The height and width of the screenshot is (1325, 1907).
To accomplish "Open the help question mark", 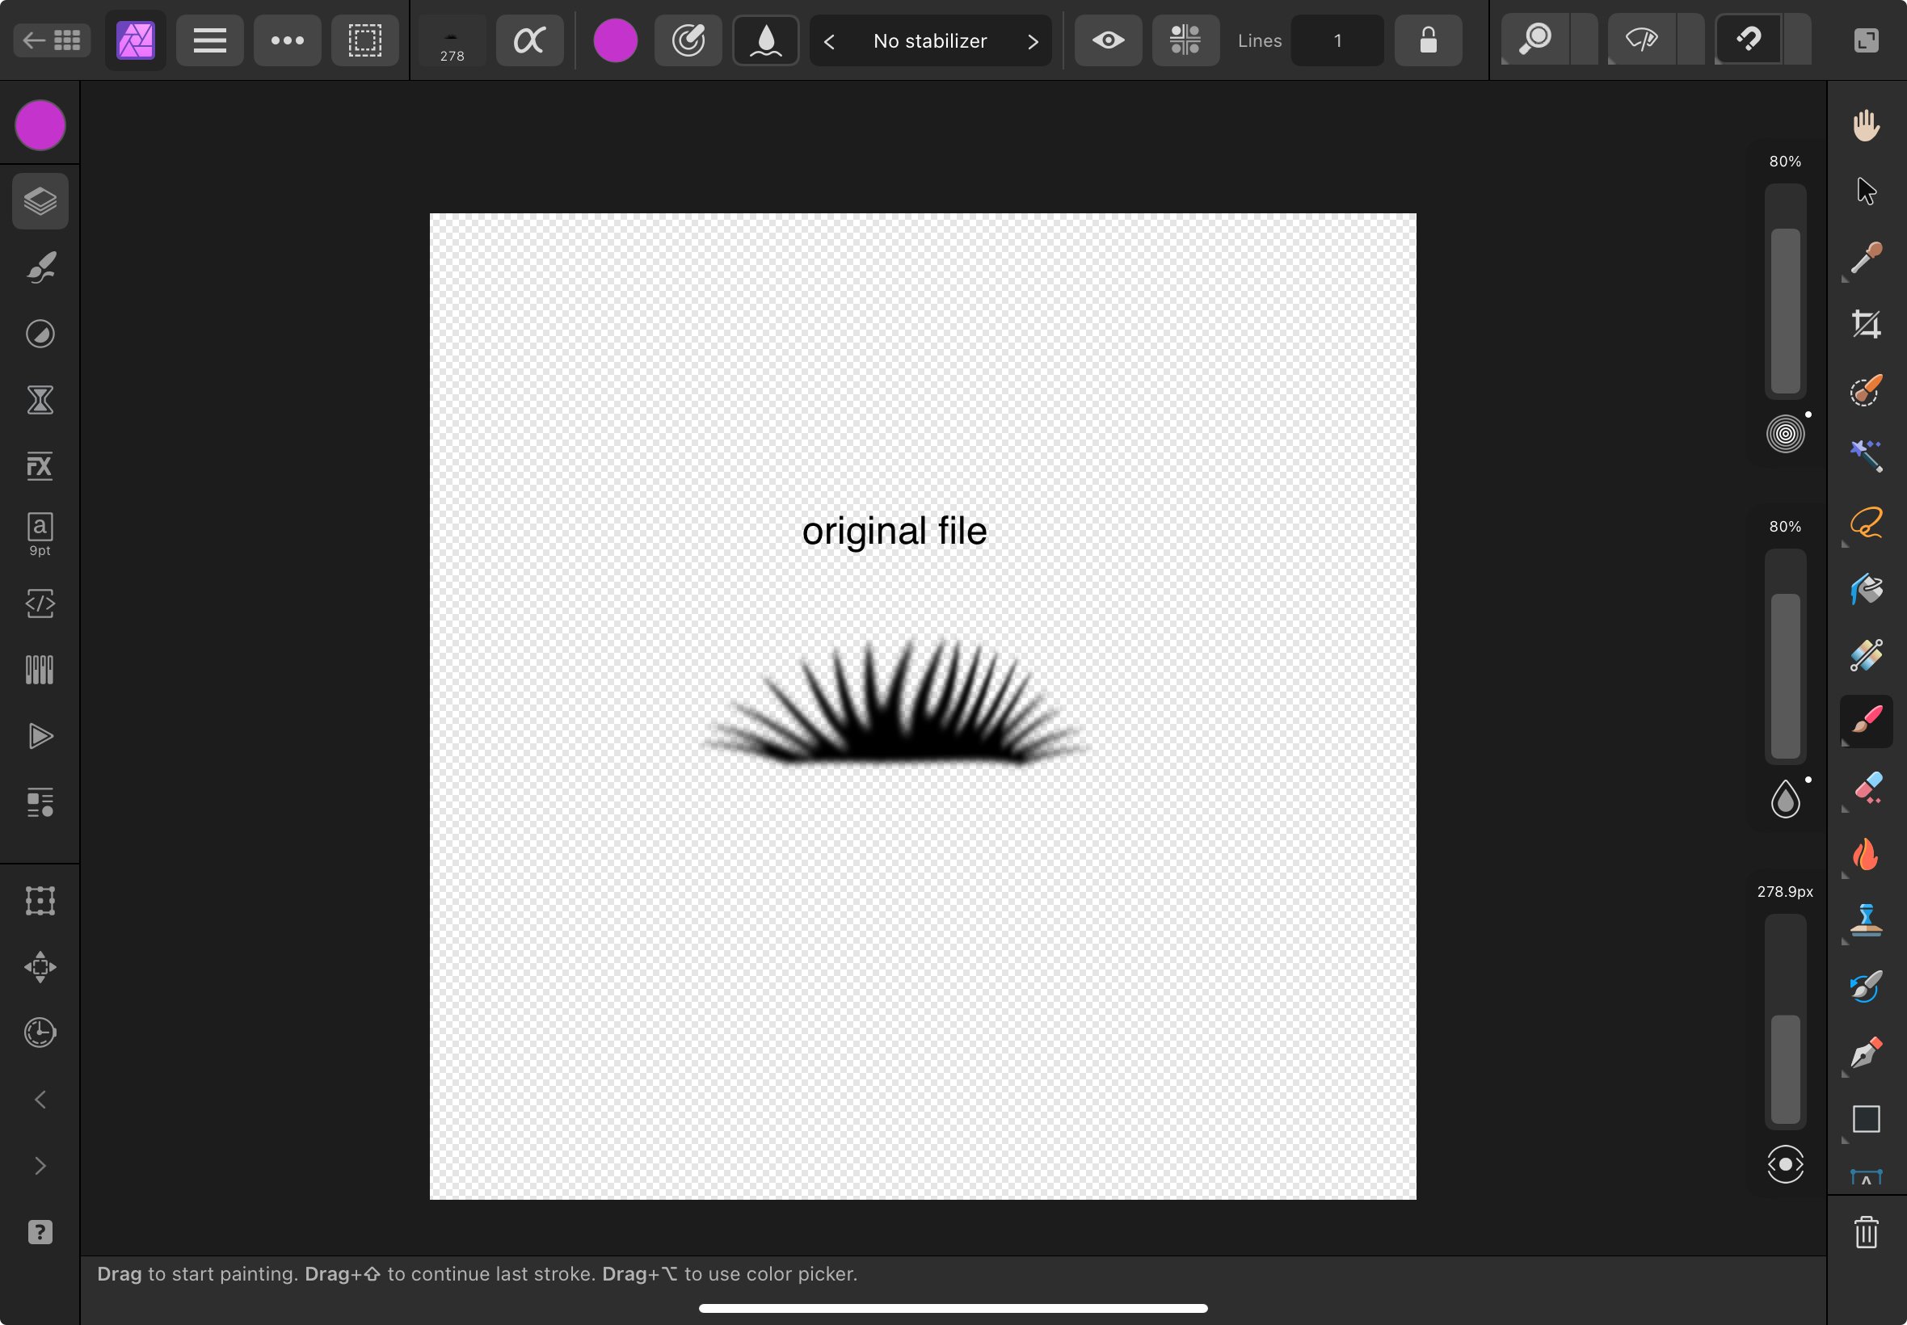I will [40, 1233].
